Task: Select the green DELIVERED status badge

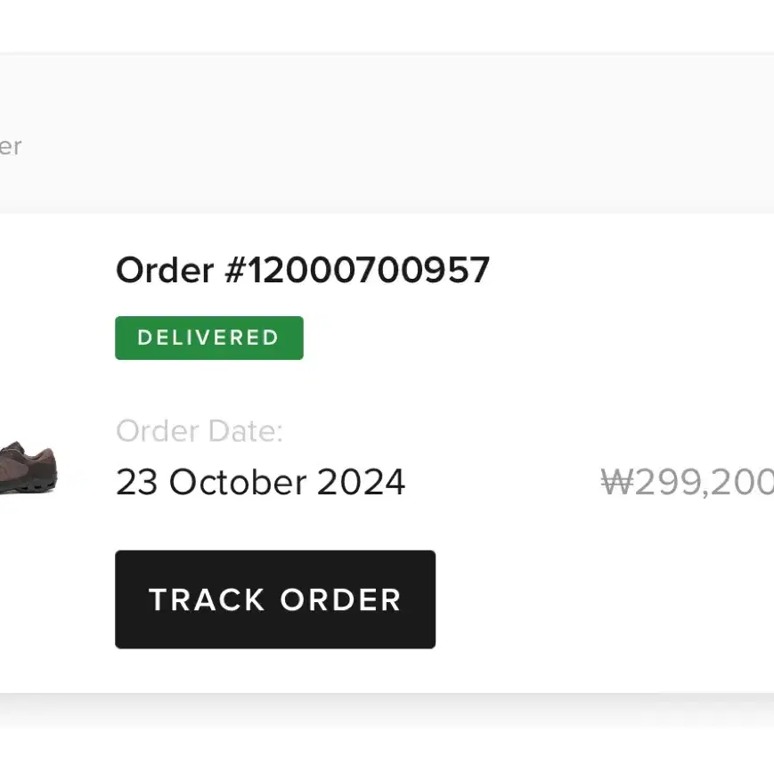Action: (x=209, y=338)
